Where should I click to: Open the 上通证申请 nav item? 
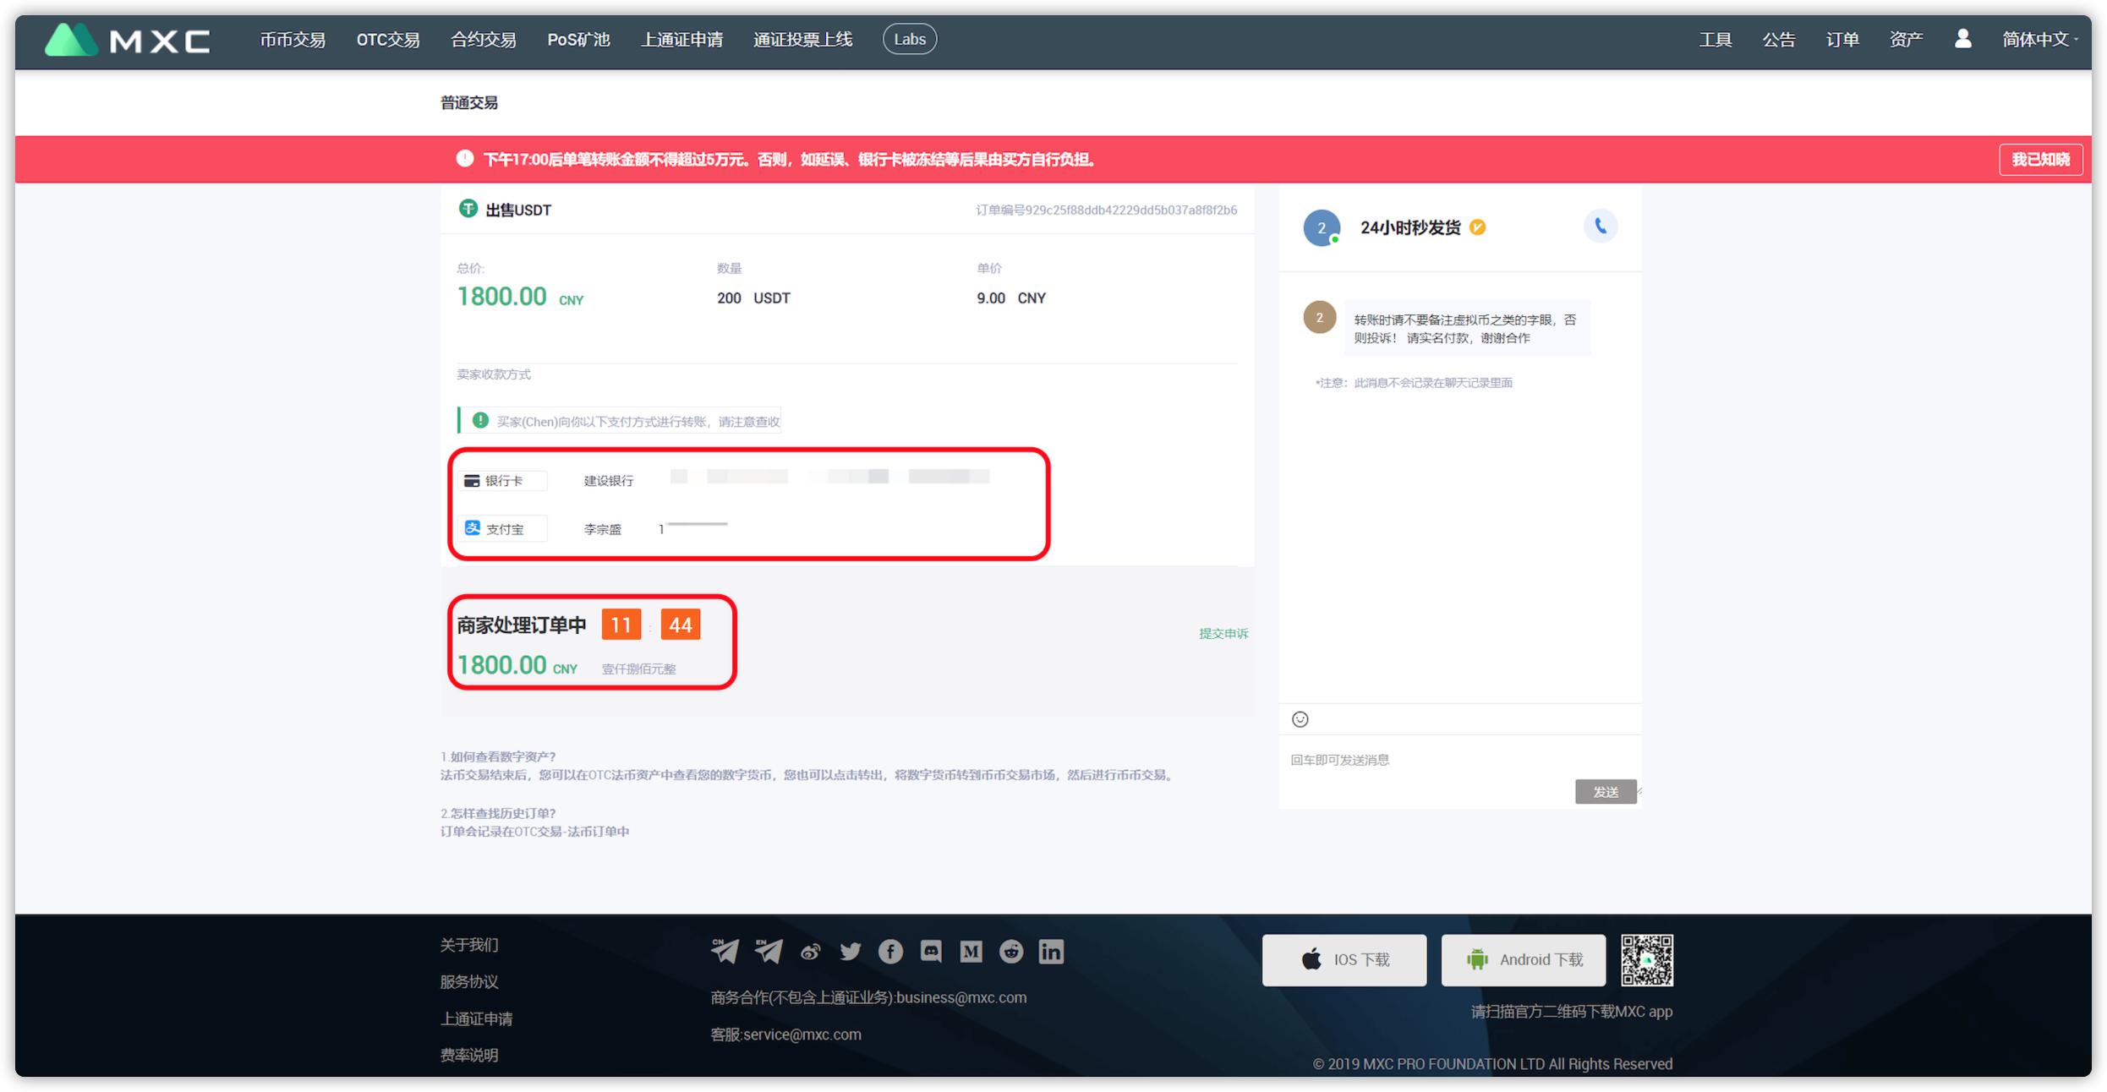click(681, 40)
